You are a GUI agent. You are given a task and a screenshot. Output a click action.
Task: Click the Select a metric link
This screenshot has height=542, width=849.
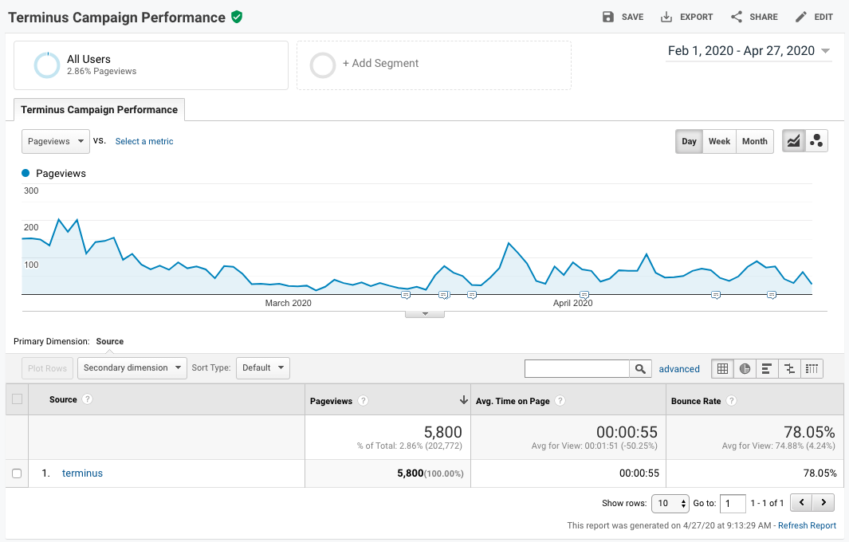click(144, 141)
